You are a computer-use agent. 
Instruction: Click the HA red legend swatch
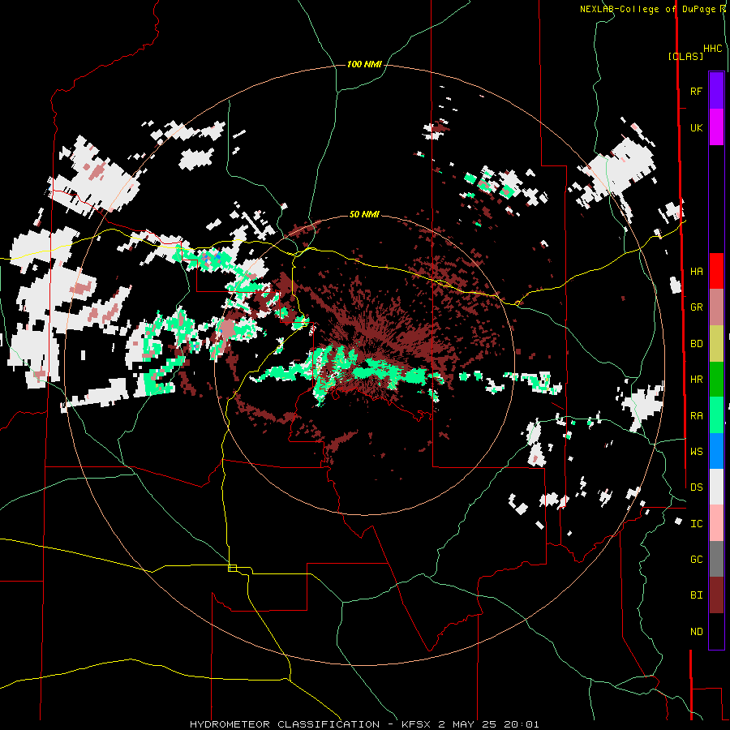click(716, 271)
